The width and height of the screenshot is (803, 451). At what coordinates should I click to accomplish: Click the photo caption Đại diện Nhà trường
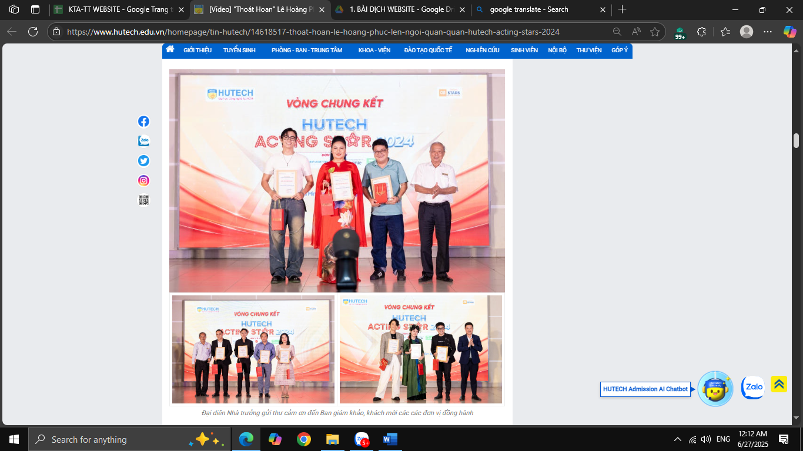(x=337, y=413)
